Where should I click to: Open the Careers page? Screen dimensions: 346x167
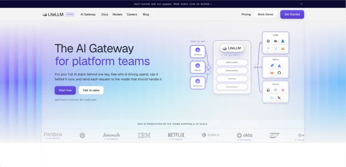(132, 15)
